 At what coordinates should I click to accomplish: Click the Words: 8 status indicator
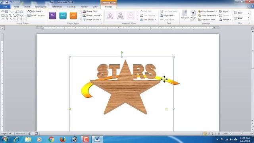[x=20, y=133]
